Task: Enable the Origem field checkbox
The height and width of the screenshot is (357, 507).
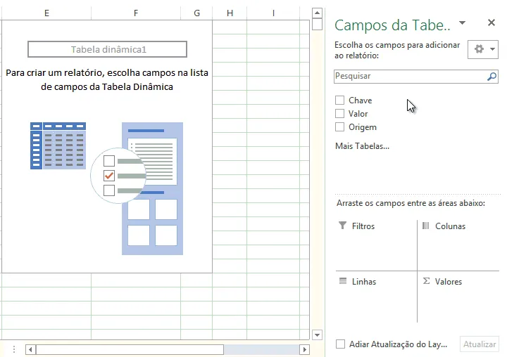Action: tap(339, 127)
